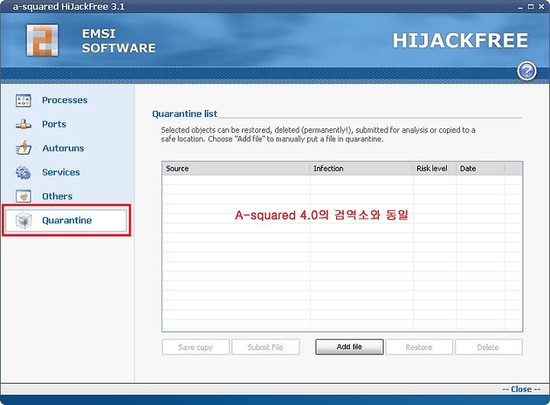Click the Autoruns lightning icon

coord(23,148)
